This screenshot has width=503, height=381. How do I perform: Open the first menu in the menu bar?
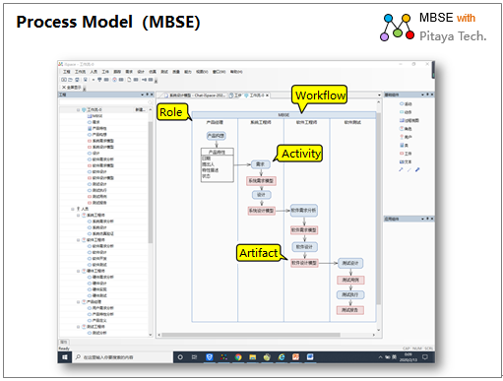[x=67, y=72]
